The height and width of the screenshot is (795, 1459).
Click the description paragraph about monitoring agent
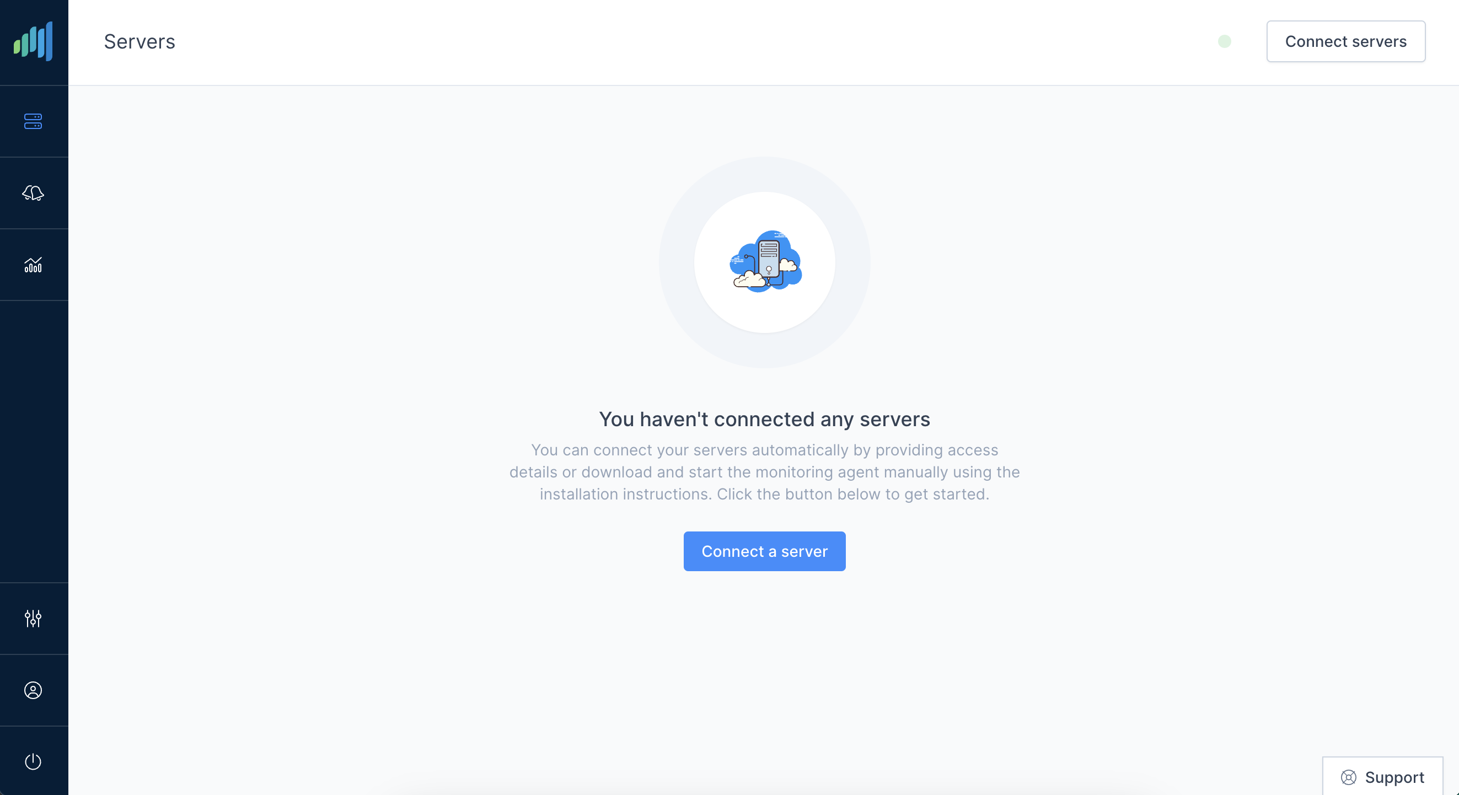pos(764,472)
